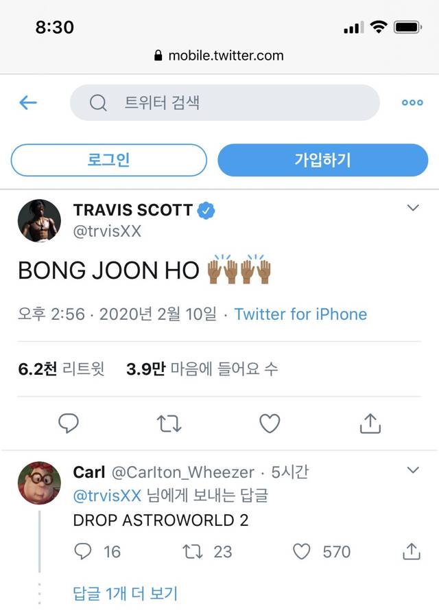Open the three-dots overflow menu
The height and width of the screenshot is (613, 439).
point(412,102)
